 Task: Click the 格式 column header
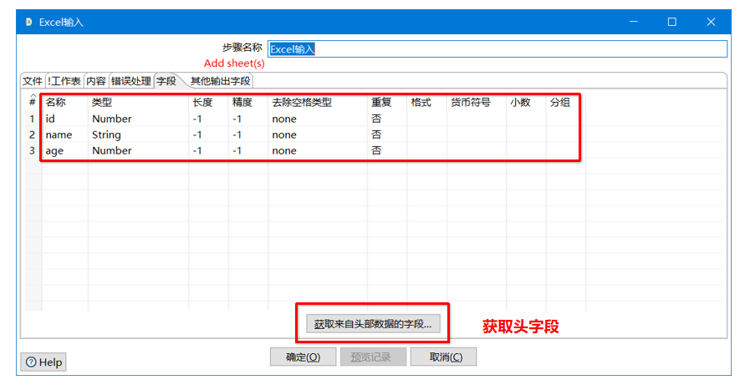426,102
